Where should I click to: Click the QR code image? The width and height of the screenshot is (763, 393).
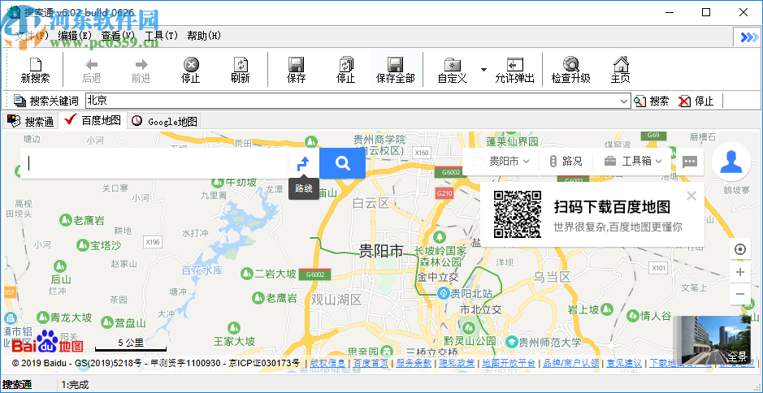(518, 214)
